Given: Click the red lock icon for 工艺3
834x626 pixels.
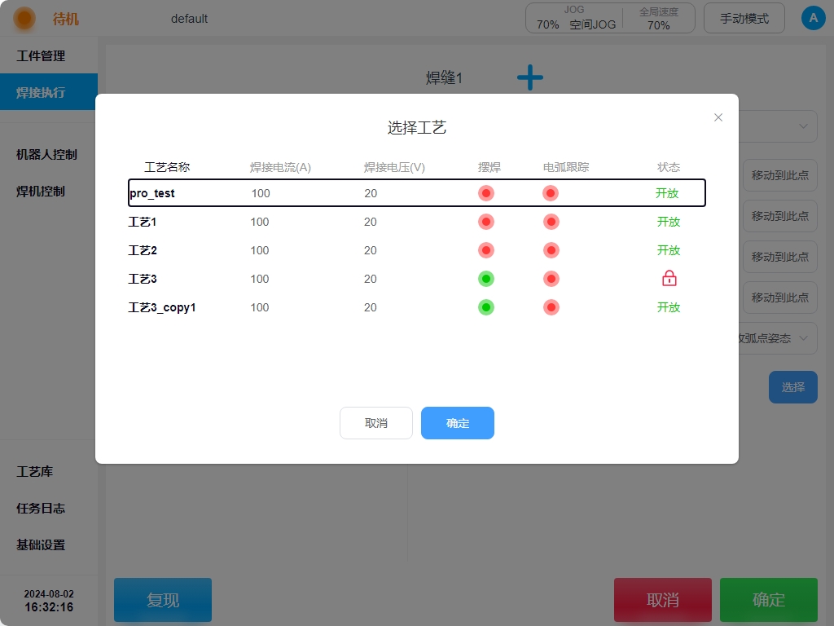Looking at the screenshot, I should pos(669,279).
